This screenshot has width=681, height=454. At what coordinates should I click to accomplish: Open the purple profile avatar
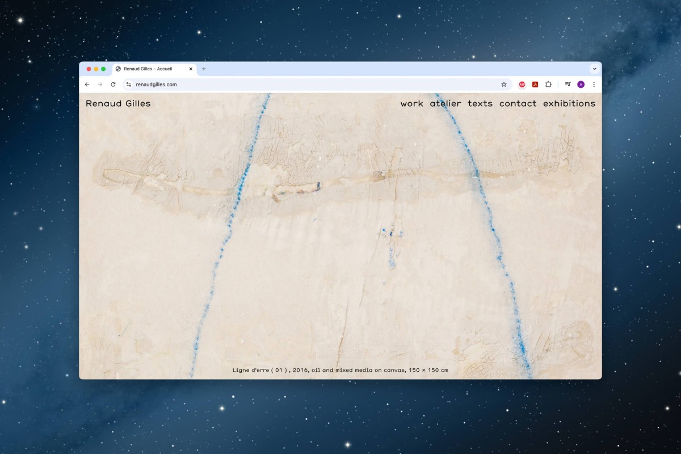point(581,85)
